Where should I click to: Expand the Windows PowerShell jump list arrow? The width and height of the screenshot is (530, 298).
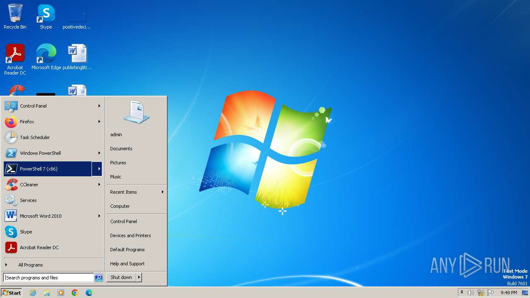click(99, 153)
